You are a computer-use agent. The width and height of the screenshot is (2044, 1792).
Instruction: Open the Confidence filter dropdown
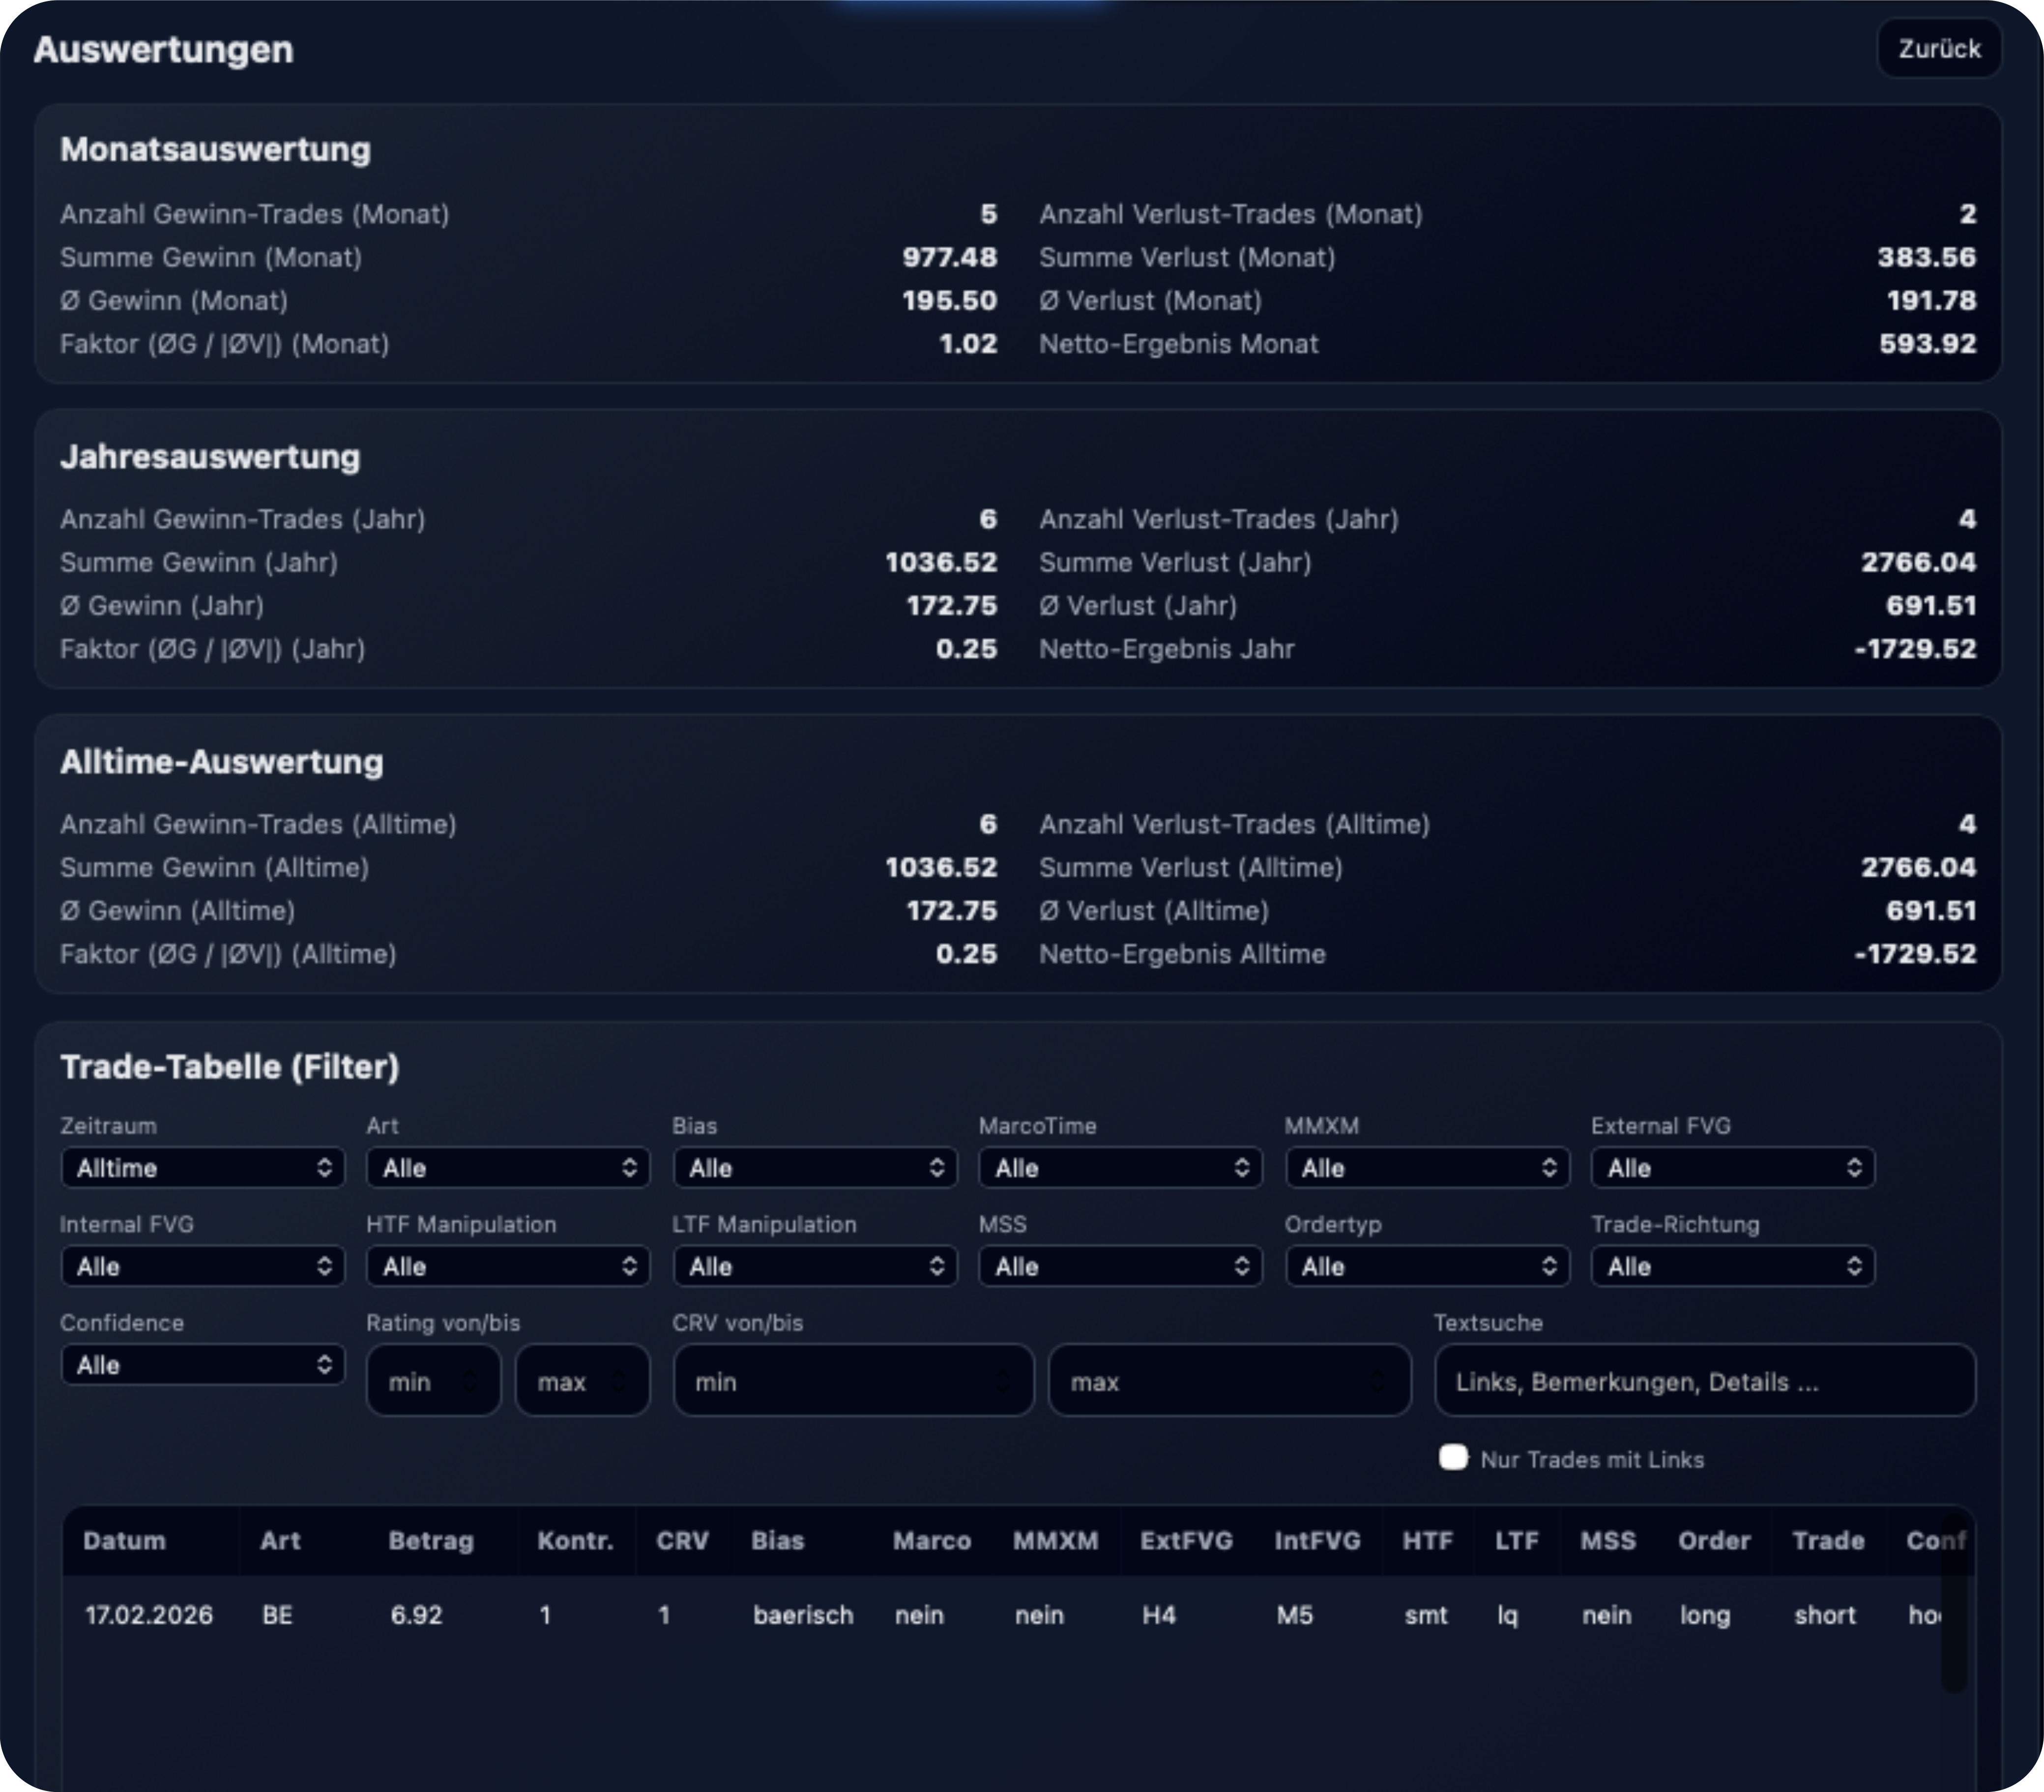pos(203,1364)
